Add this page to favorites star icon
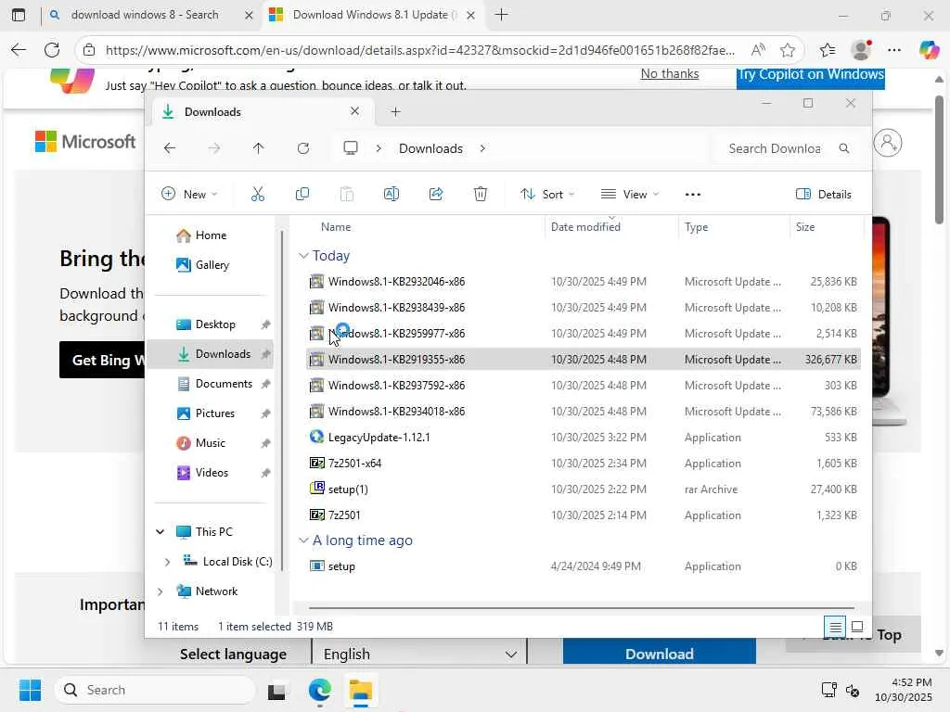Viewport: 950px width, 712px height. point(788,50)
